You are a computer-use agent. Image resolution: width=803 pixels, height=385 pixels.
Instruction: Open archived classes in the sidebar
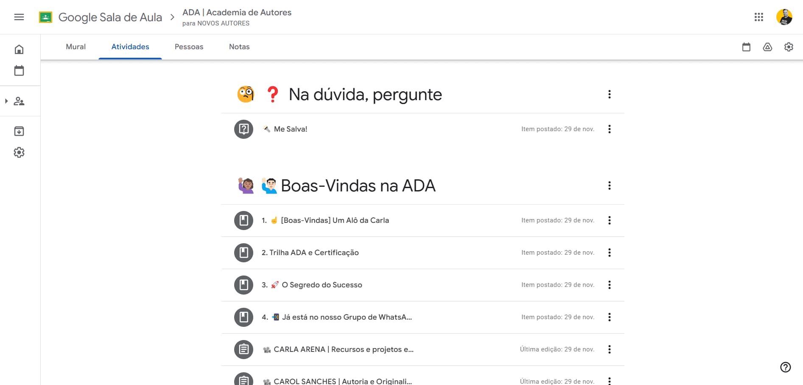(x=19, y=131)
